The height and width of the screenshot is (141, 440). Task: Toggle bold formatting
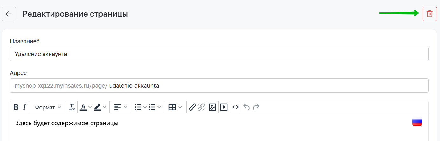click(16, 107)
